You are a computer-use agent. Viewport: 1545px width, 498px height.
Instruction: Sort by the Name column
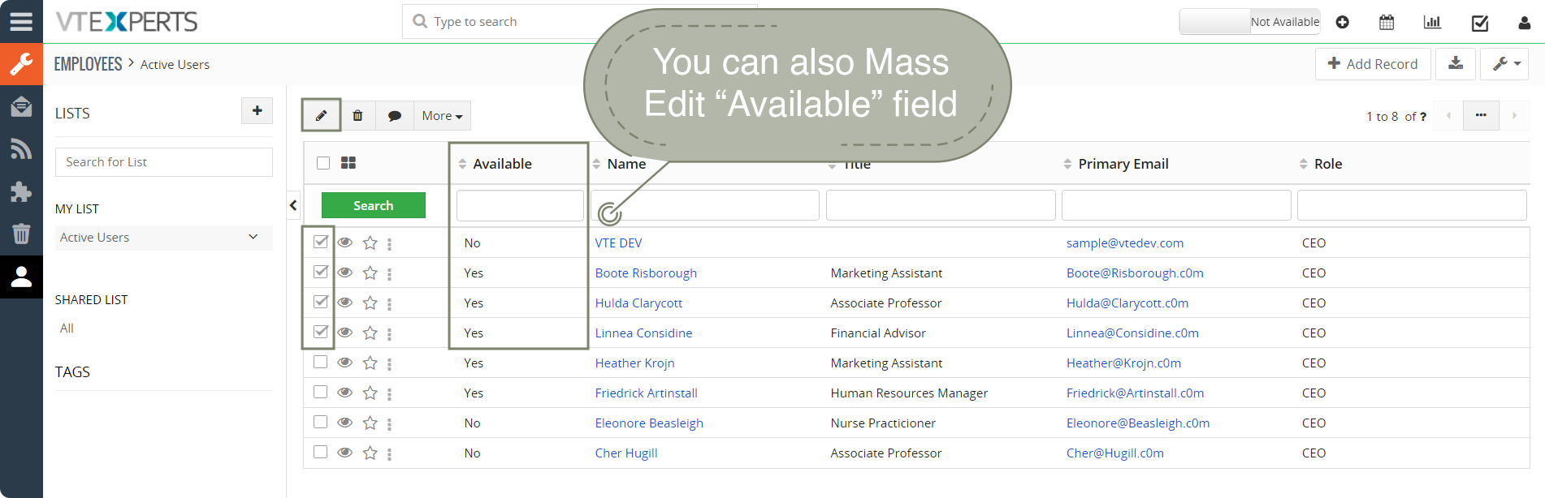click(619, 164)
